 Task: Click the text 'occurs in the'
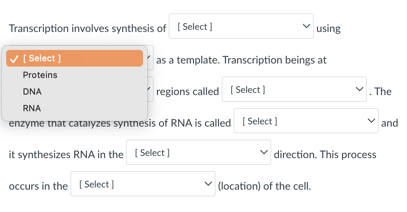[x=38, y=186]
